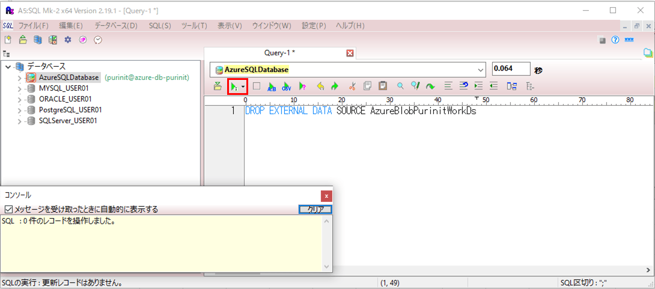Screen dimensions: 655x289
Task: Expand the AzureSQLDatabase tree node
Action: (x=19, y=78)
